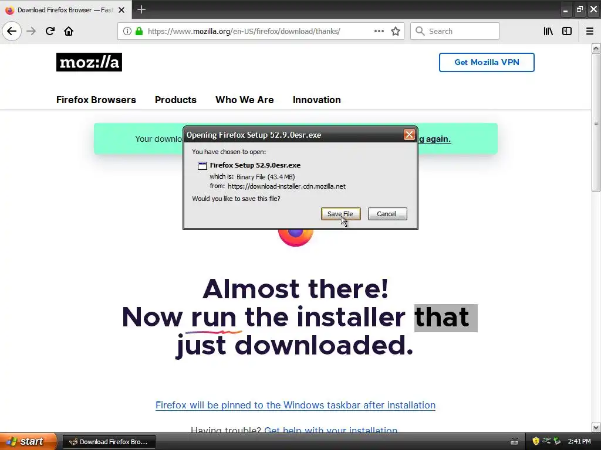Click the executable file icon in dialog

pyautogui.click(x=202, y=166)
